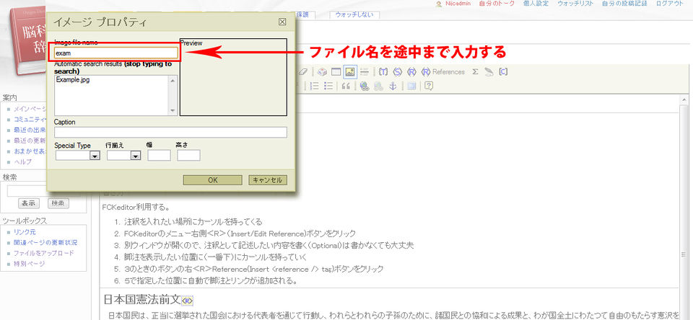
Task: Click the OK button in dialog
Action: tap(212, 179)
